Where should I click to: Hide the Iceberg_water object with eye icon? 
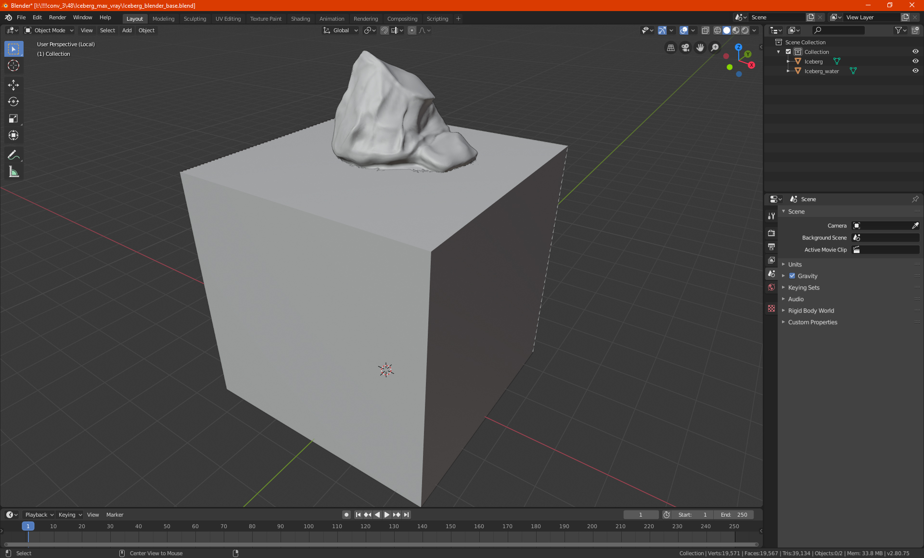(915, 71)
